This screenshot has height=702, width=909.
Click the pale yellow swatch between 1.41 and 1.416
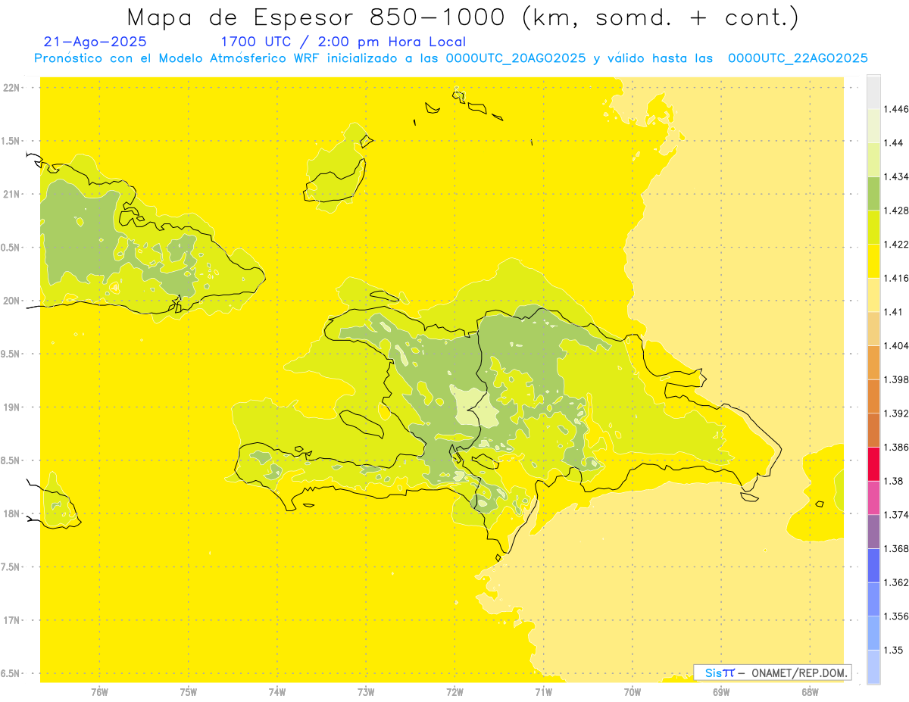coord(873,295)
